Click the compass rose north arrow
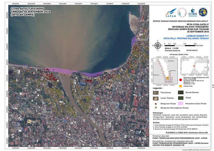This screenshot has height=151, width=214. tap(158, 46)
